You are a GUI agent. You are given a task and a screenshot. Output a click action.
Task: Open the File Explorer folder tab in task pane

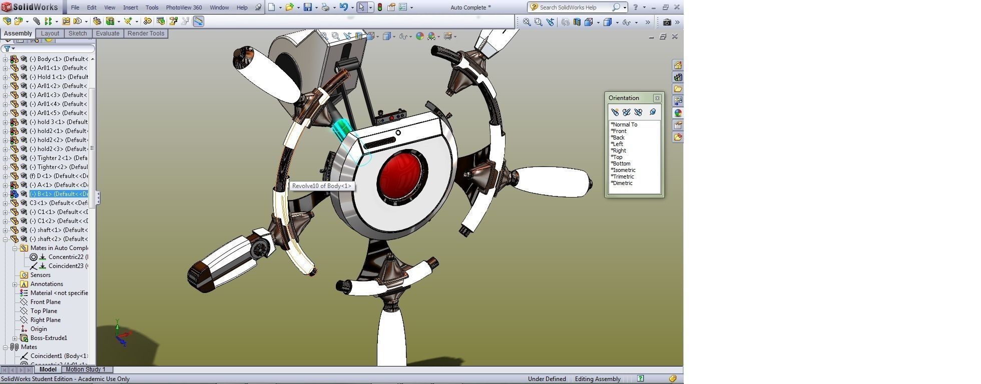pos(678,89)
